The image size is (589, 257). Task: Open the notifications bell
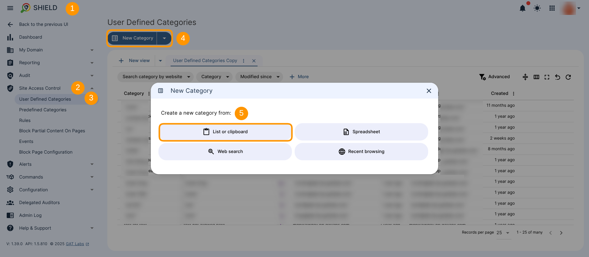coord(522,8)
